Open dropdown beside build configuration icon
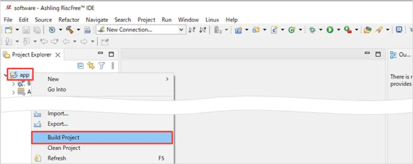 point(60,30)
